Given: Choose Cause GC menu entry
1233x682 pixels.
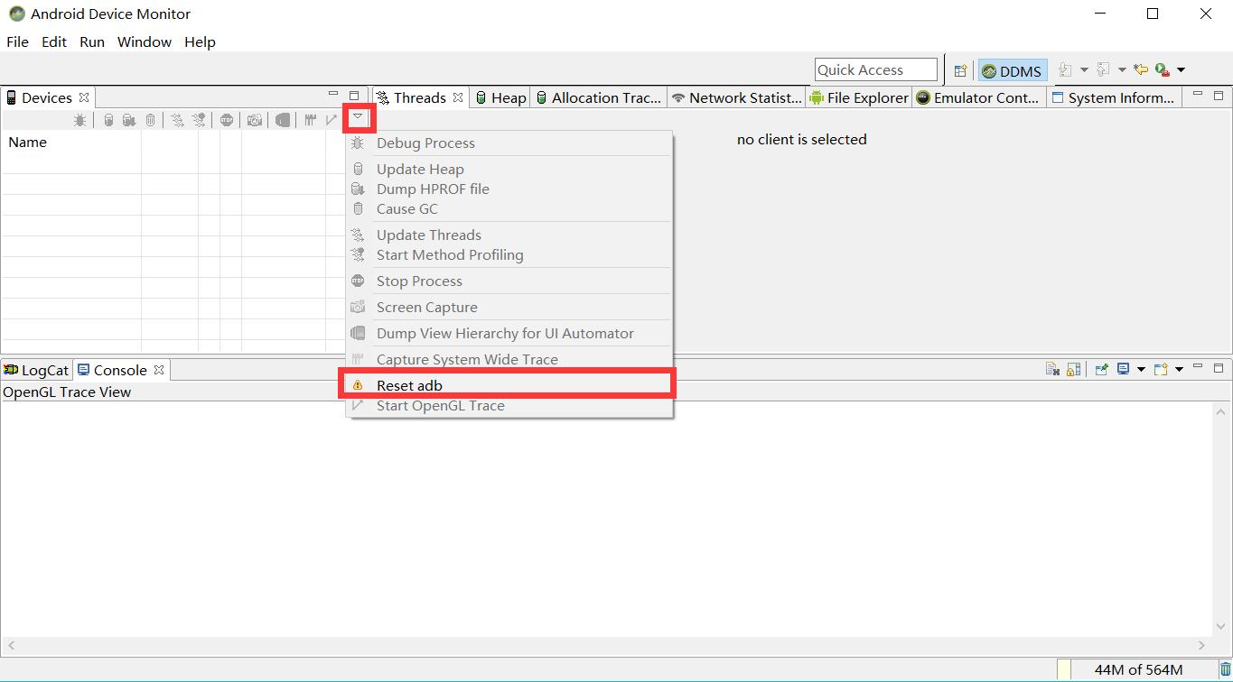Looking at the screenshot, I should click(x=509, y=208).
